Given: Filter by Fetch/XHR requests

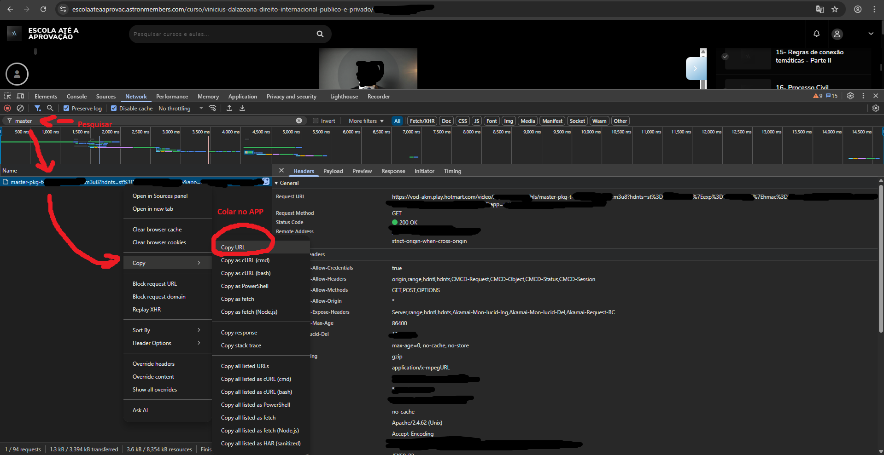Looking at the screenshot, I should click(422, 121).
